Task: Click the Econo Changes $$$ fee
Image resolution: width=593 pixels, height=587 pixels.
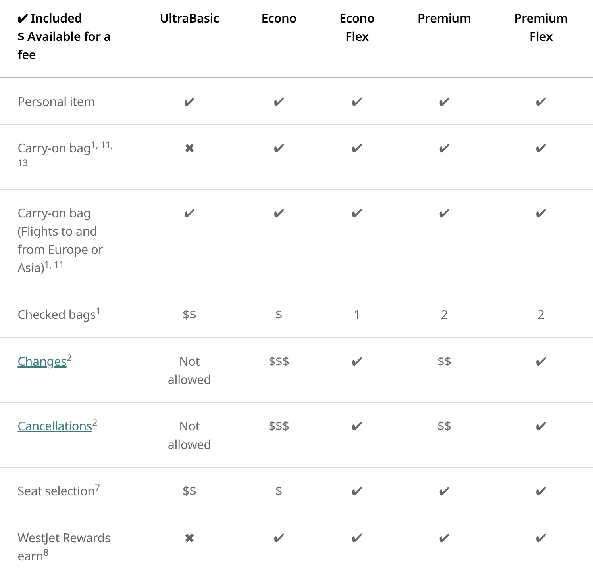Action: (279, 361)
